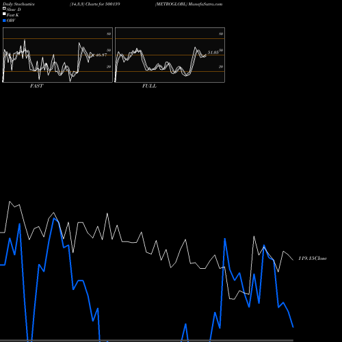
Task: Click the 80 axis label in FAST chart
Action: coord(109,34)
